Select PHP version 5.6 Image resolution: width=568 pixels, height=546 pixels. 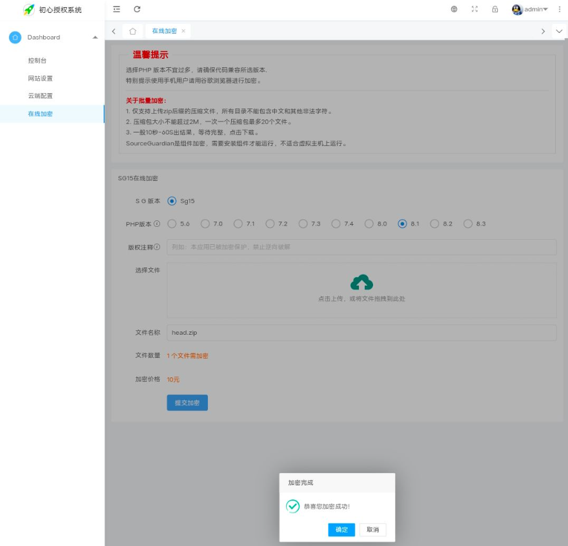(x=172, y=224)
